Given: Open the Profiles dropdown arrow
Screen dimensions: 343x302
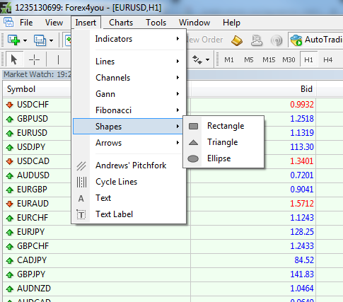Looking at the screenshot, I should point(51,40).
